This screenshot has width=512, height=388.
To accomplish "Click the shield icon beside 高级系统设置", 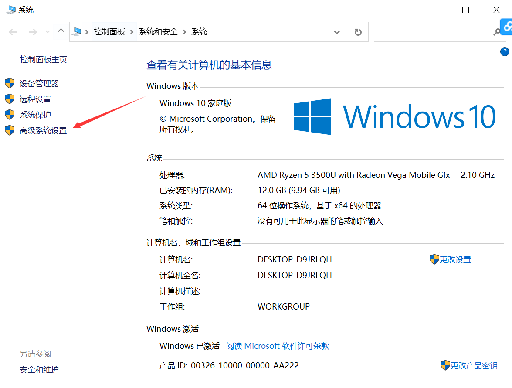I will (10, 130).
